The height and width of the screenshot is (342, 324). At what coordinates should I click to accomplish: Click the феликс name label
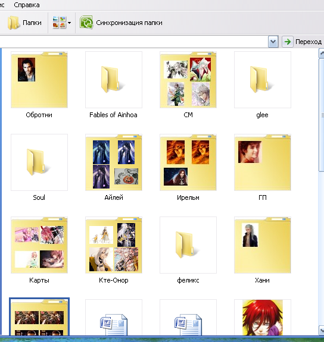point(188,280)
